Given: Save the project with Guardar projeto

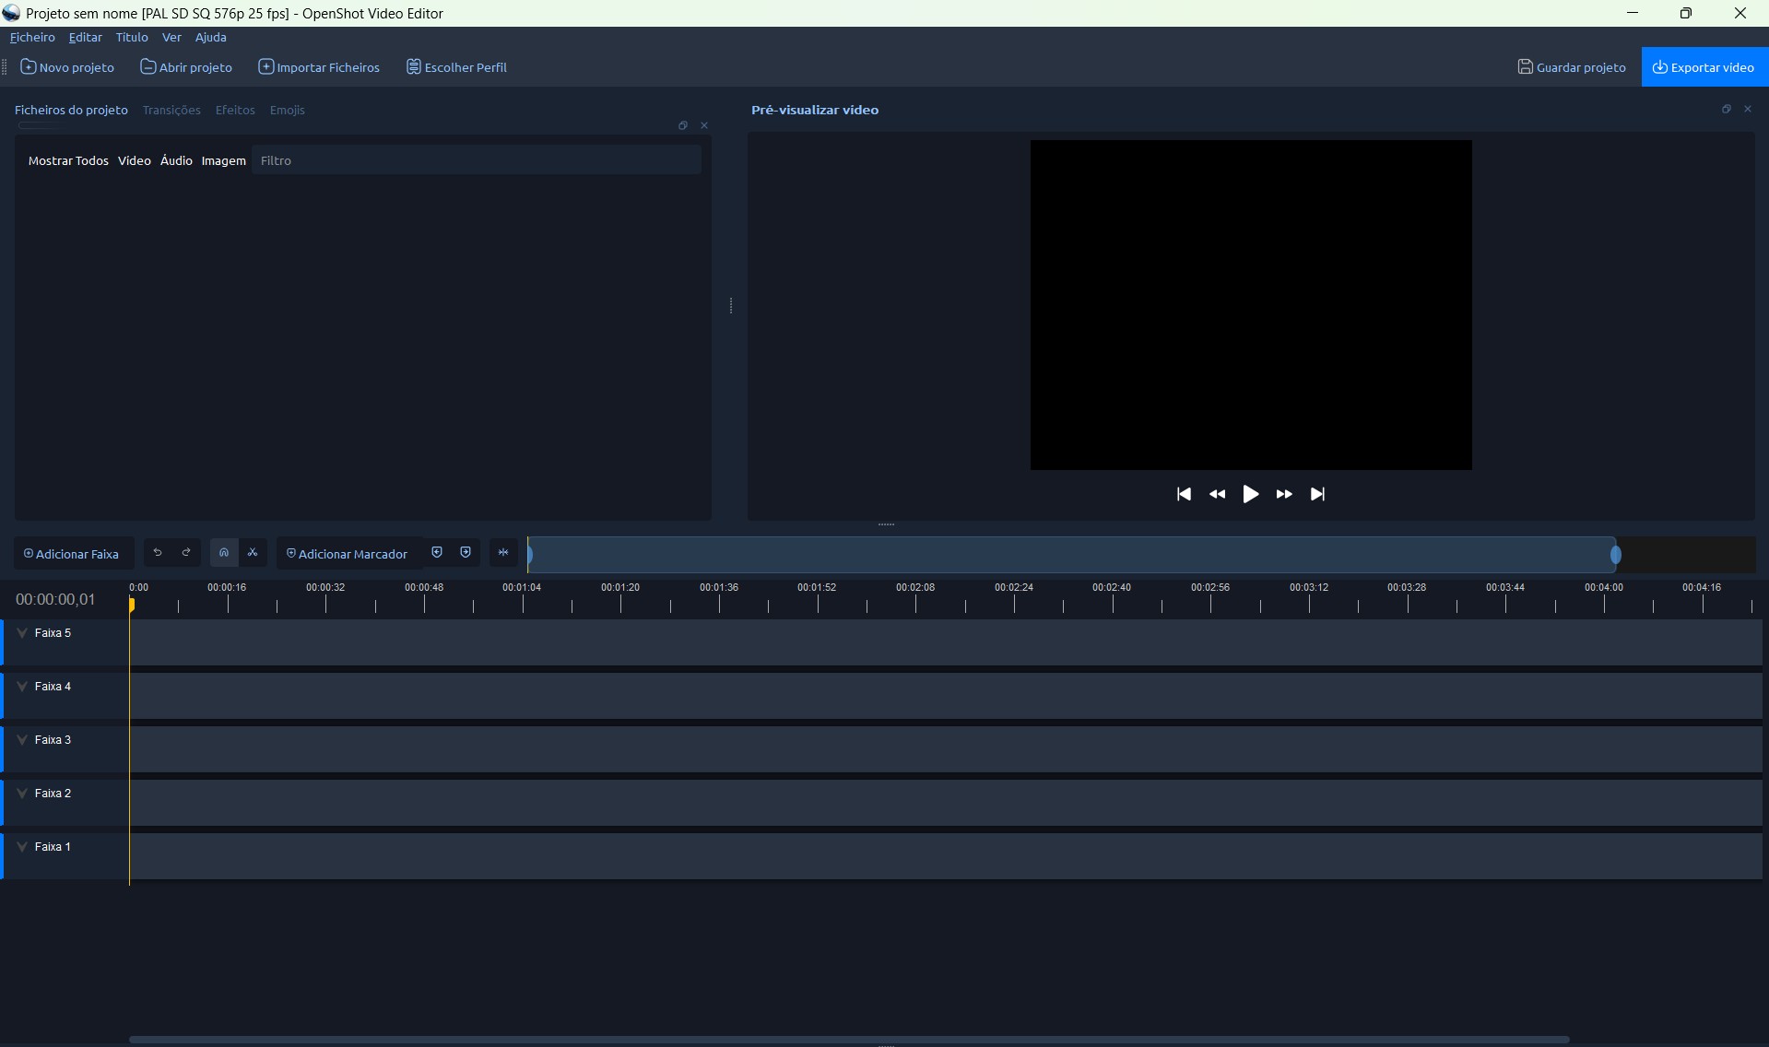Looking at the screenshot, I should (x=1572, y=67).
